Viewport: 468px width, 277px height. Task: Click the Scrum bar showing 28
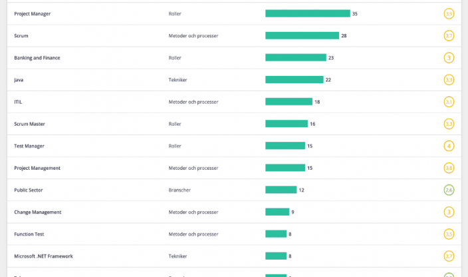pos(302,35)
